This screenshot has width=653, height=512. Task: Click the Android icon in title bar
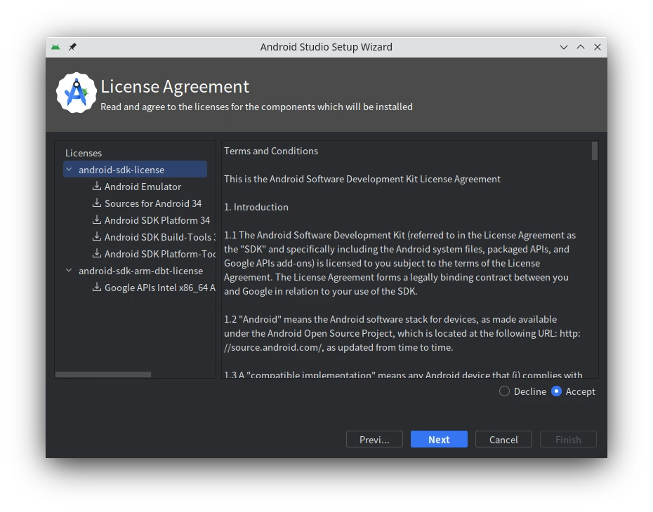pos(55,47)
